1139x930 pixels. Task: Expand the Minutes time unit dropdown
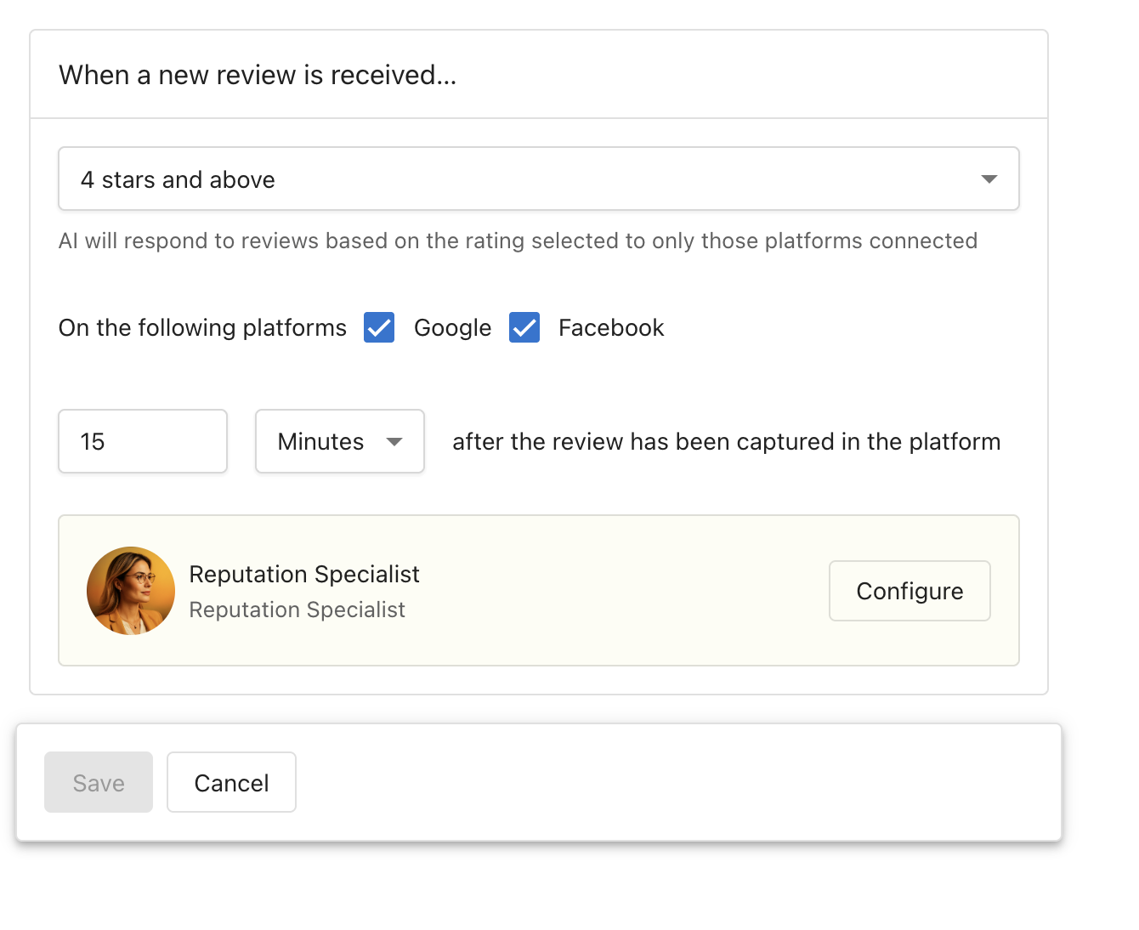pos(339,441)
